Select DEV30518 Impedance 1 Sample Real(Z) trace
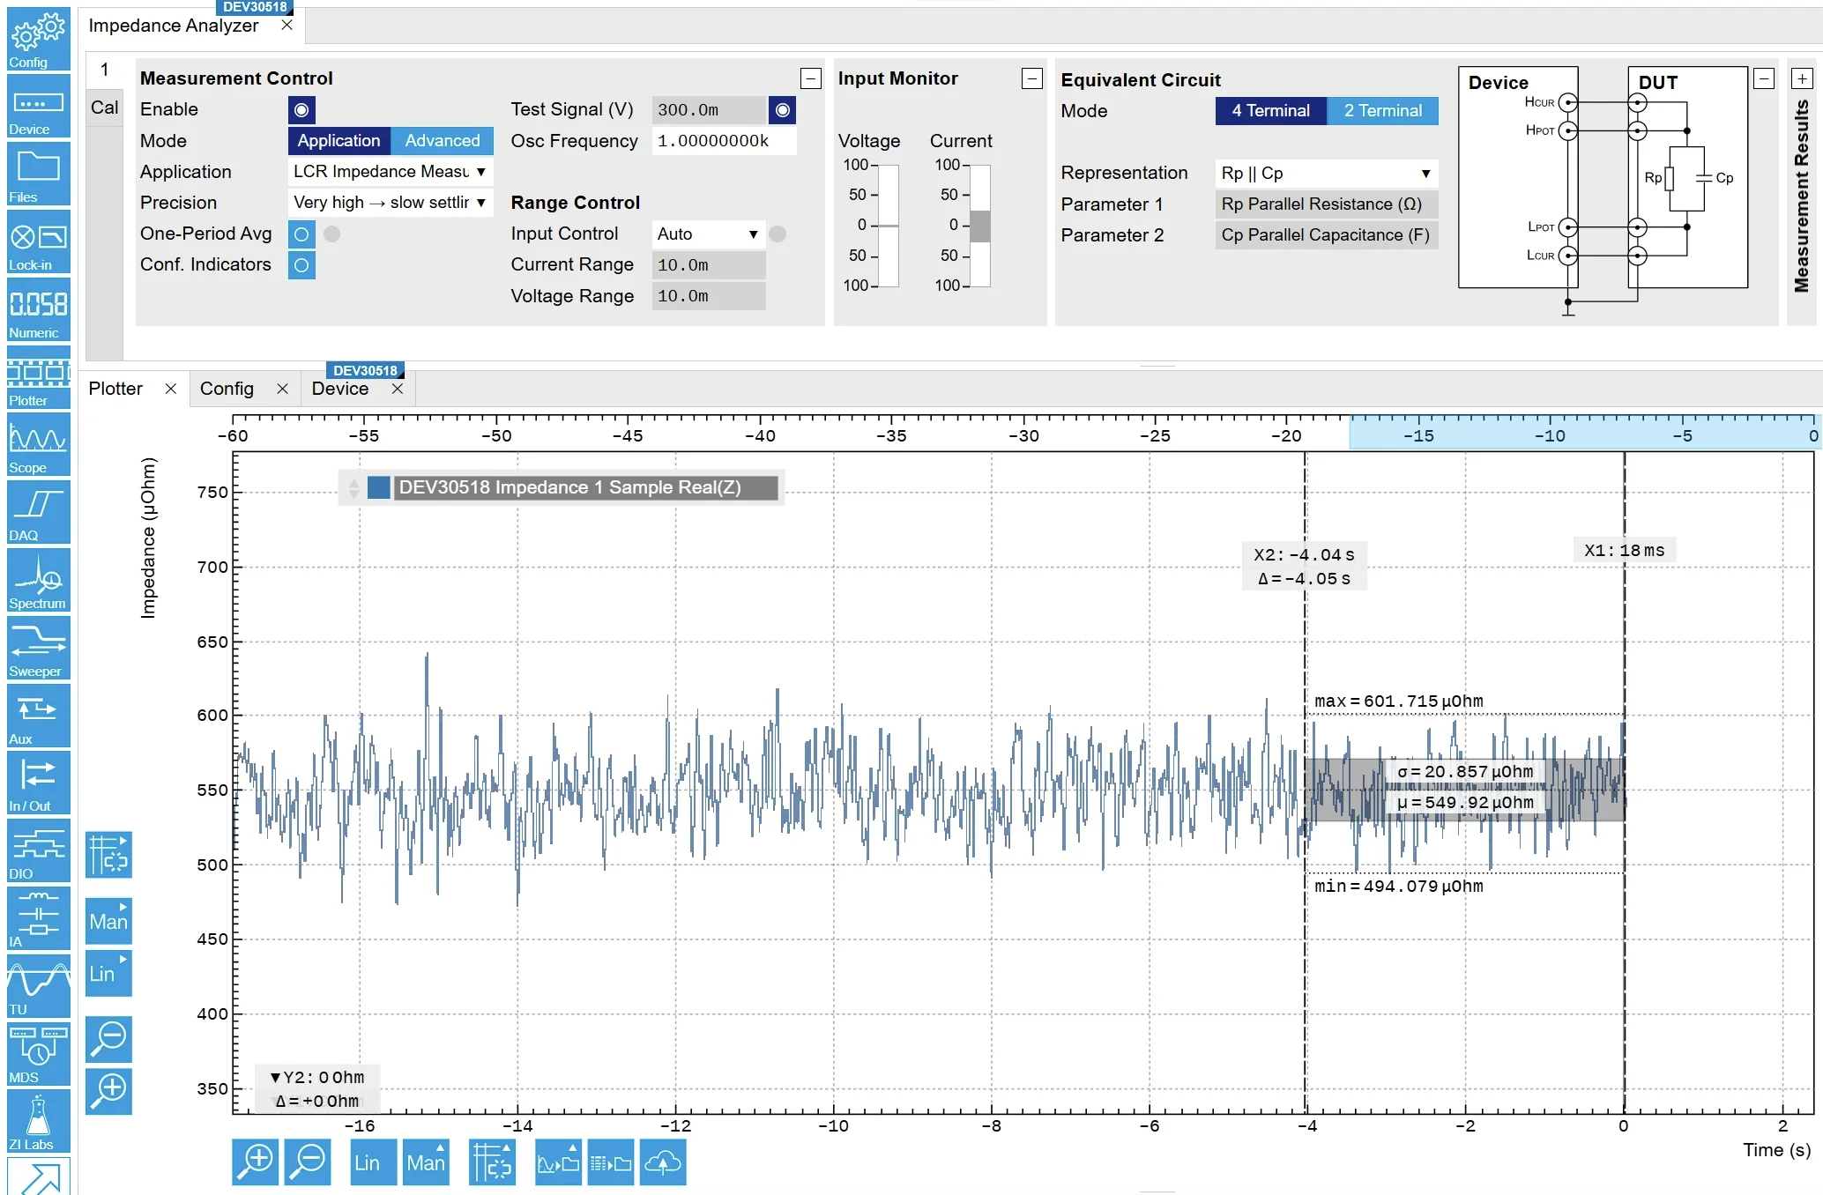Image resolution: width=1823 pixels, height=1195 pixels. tap(586, 487)
